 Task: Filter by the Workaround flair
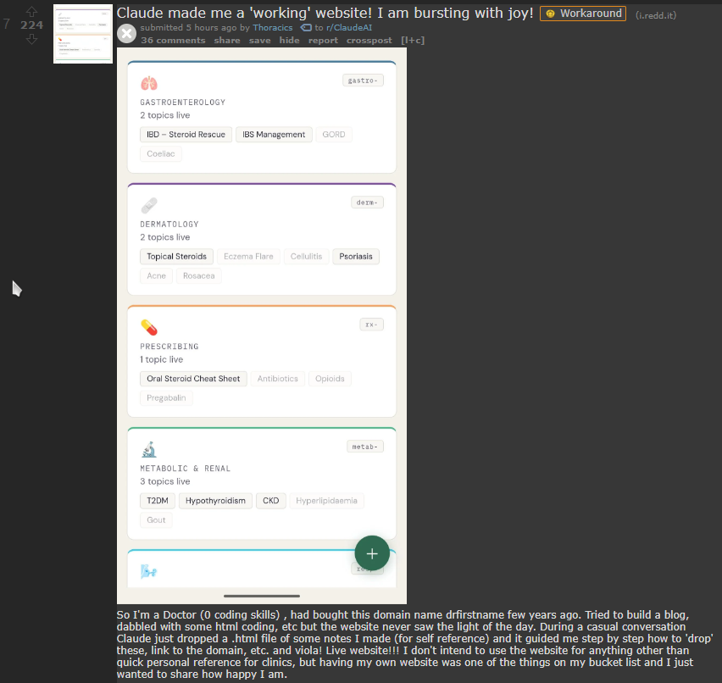[x=583, y=14]
